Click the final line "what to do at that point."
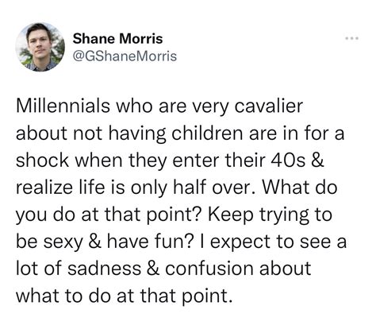The width and height of the screenshot is (376, 329). pyautogui.click(x=125, y=296)
